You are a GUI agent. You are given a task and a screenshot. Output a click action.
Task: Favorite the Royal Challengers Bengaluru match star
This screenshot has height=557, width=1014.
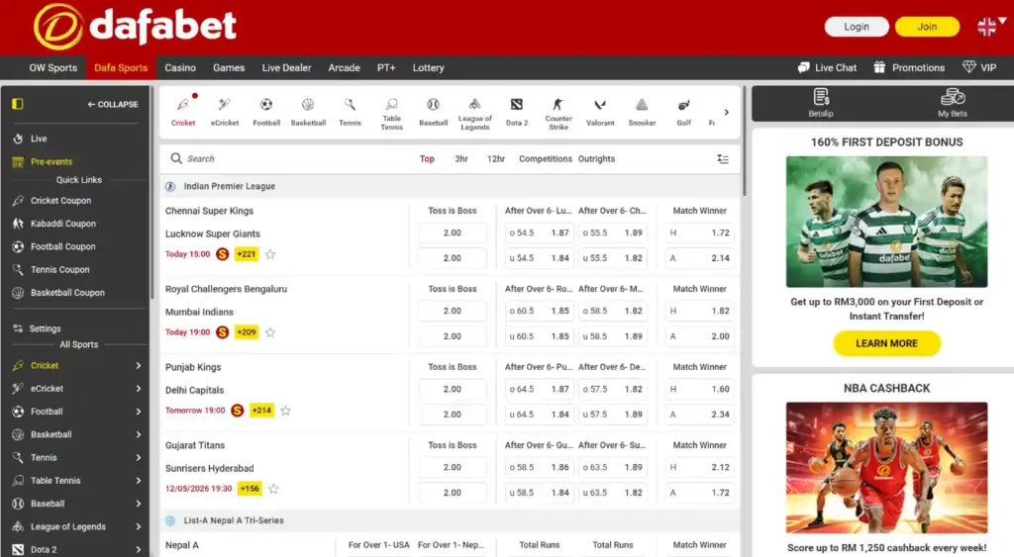(x=270, y=332)
